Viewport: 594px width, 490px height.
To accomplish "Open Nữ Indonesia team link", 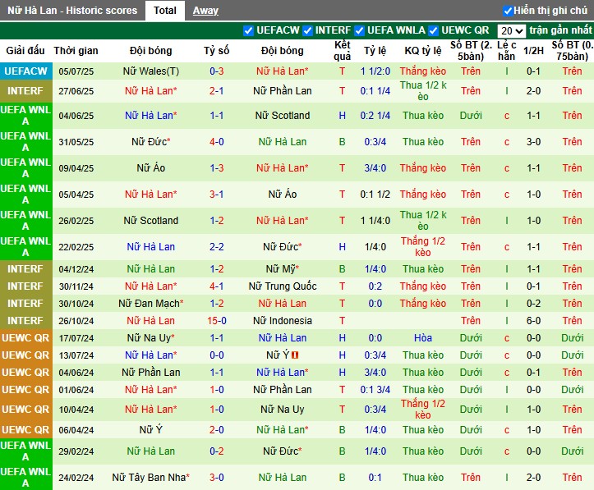I will [x=283, y=321].
